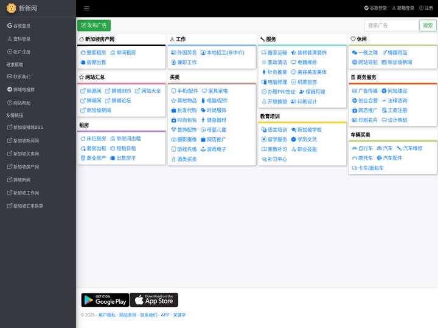The image size is (438, 328).
Task: Open the 卡车/面包车 link
Action: pyautogui.click(x=368, y=168)
